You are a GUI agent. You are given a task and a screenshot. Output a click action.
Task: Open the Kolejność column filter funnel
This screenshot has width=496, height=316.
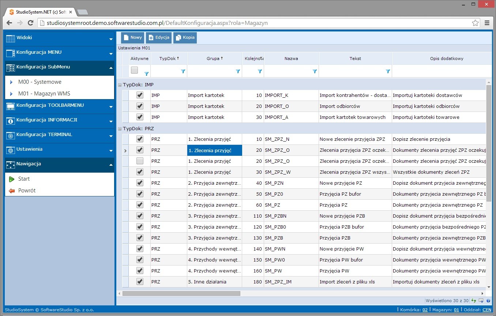(260, 71)
